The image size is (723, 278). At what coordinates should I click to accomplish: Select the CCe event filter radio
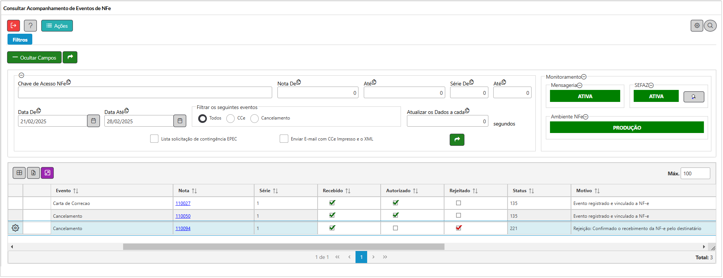[x=230, y=118]
